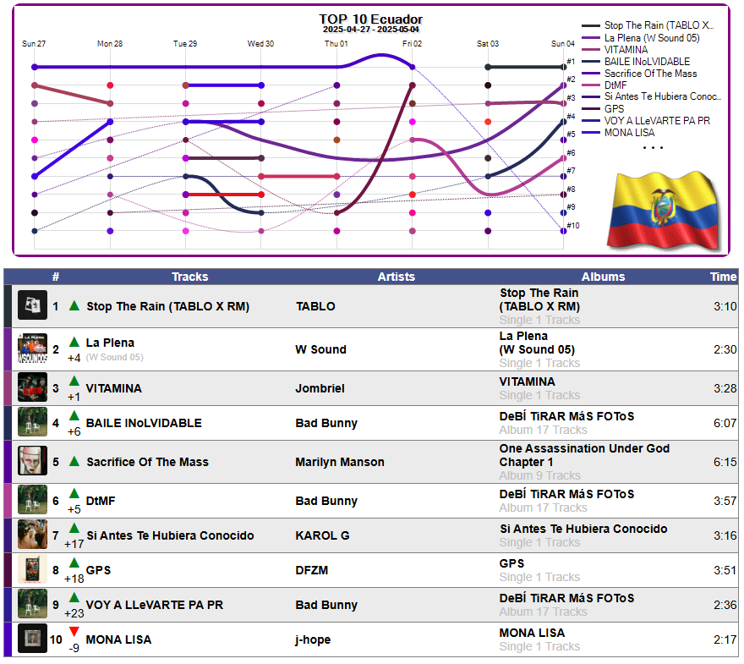Open artist KAROL G
744x664 pixels.
point(323,535)
